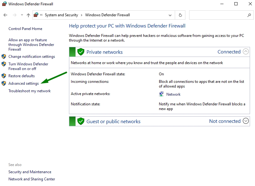This screenshot has width=255, height=186.
Task: Click the green shield next to Private networks
Action: [x=81, y=52]
